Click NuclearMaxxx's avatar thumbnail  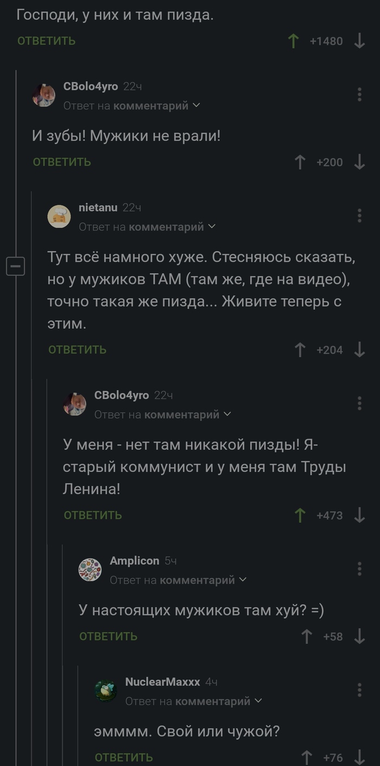click(105, 690)
